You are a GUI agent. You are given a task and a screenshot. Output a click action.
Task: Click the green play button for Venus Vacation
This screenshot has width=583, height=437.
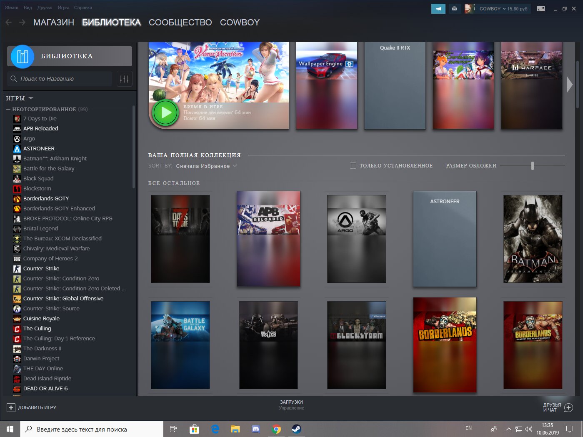point(165,113)
